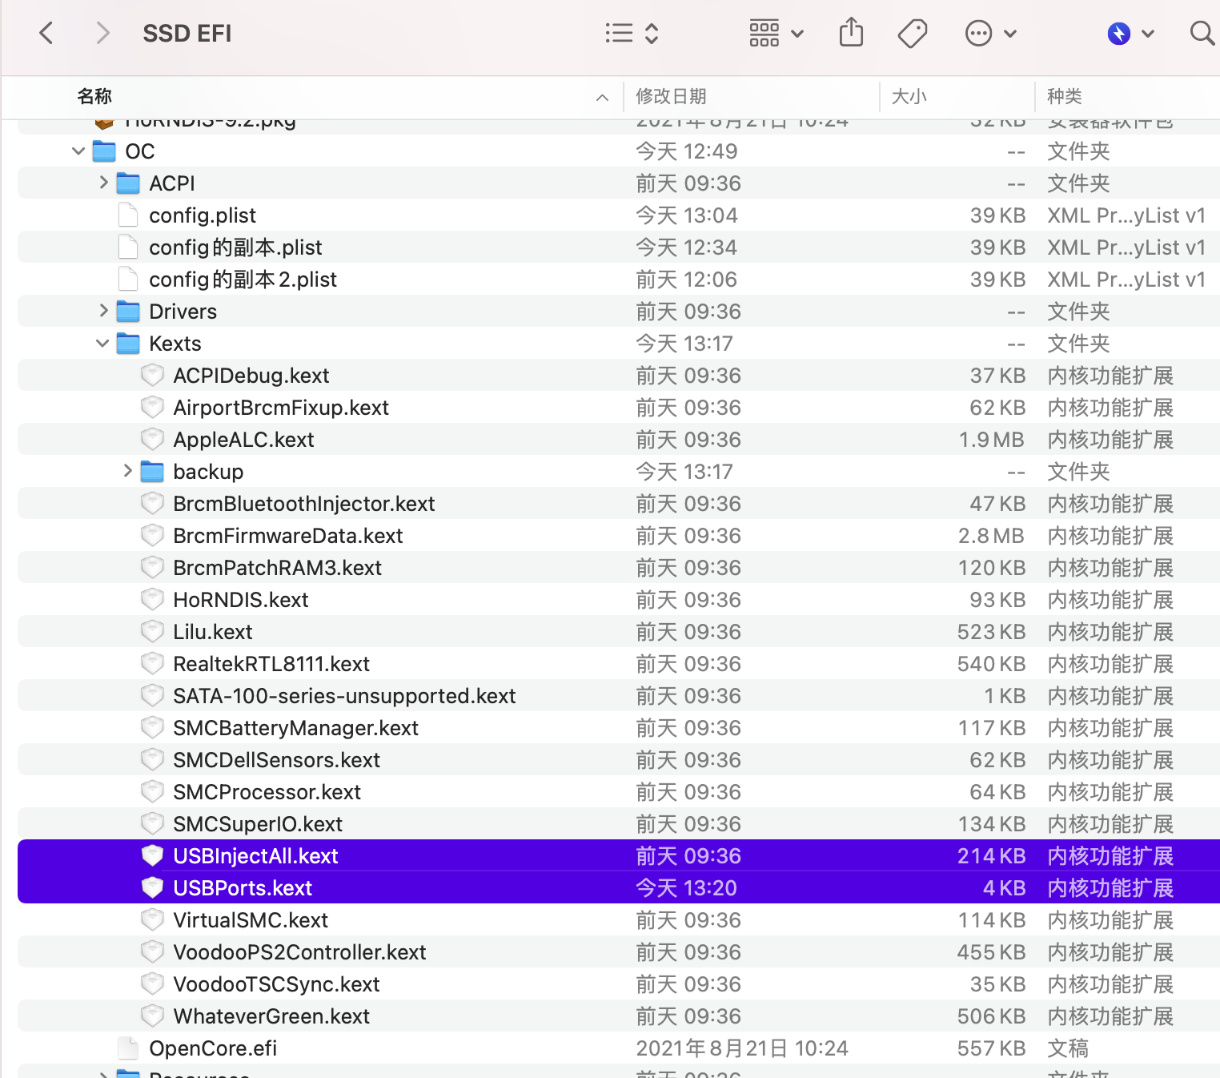
Task: Click the 今天 13:20 date of USBPorts.kext
Action: [x=687, y=888]
